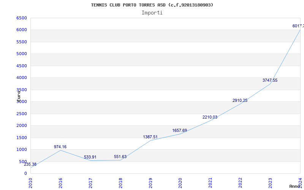Click the 6500 y-axis tick label
The image size is (304, 190).
[x=22, y=18]
